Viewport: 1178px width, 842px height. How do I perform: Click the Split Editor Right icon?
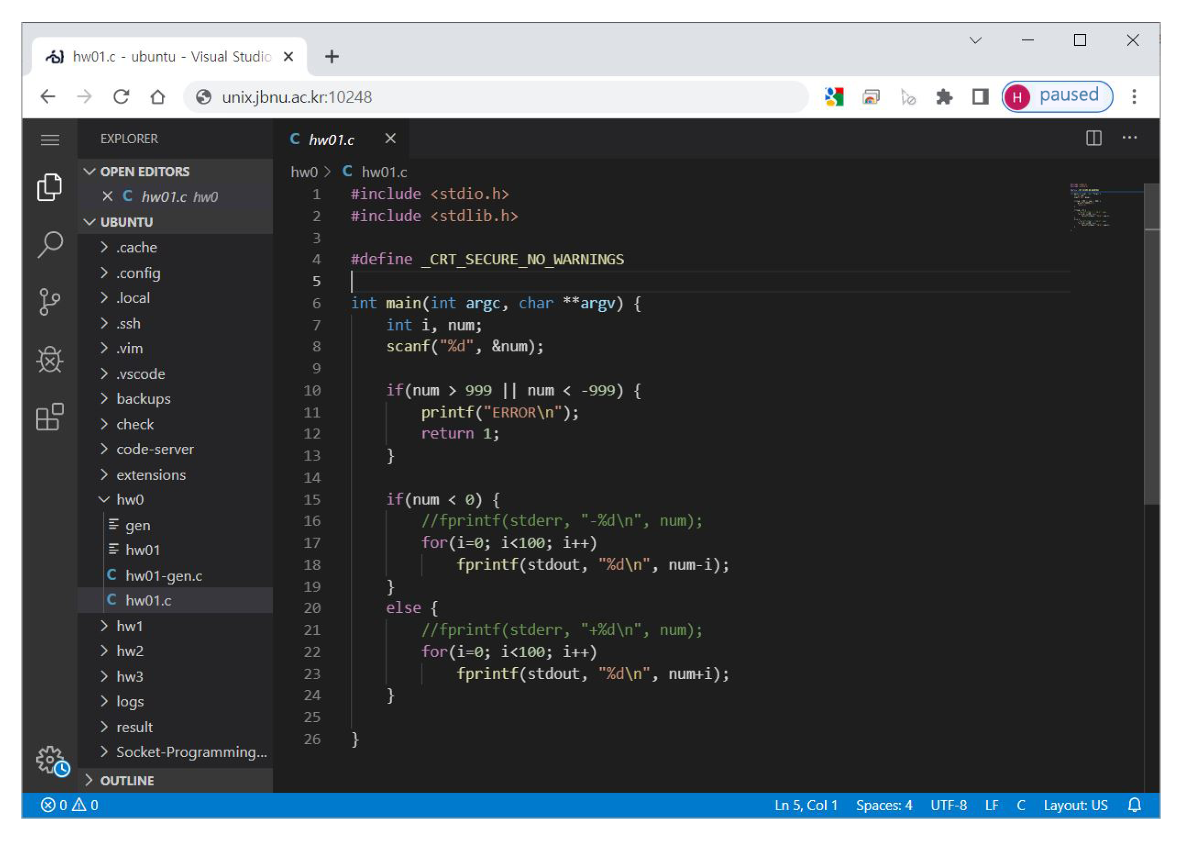point(1093,139)
